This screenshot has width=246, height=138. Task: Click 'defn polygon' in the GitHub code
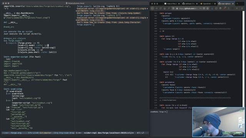(166, 13)
